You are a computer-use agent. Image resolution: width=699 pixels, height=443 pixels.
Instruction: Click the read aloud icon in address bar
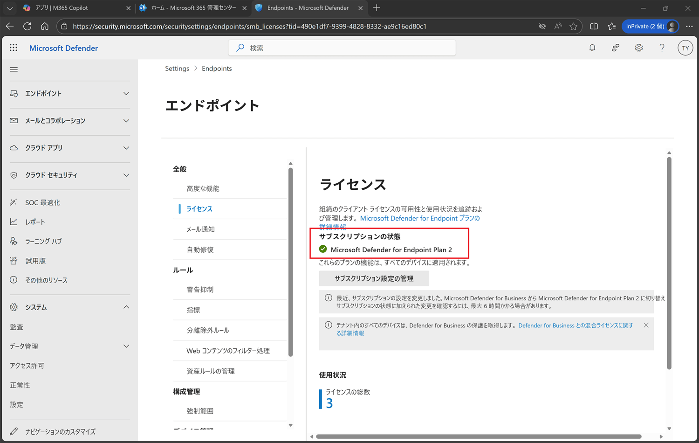(558, 26)
